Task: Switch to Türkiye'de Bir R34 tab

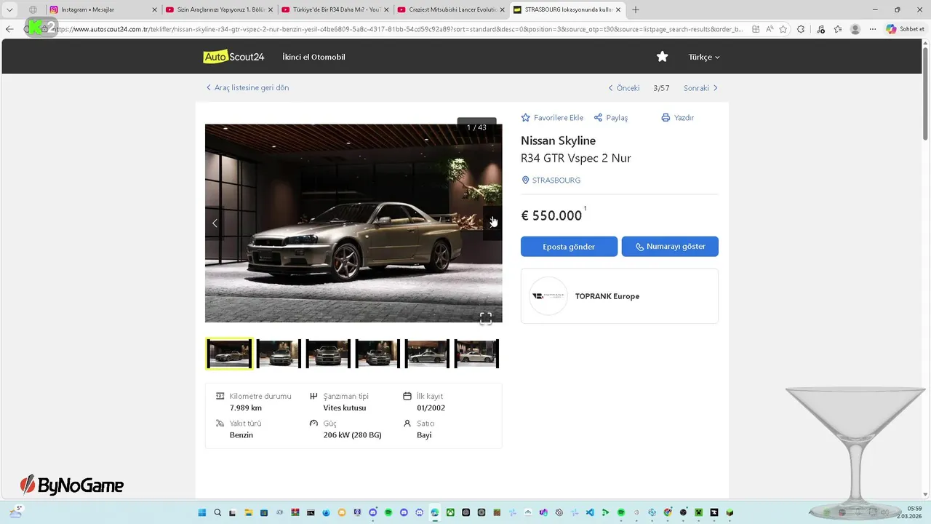Action: [x=335, y=9]
